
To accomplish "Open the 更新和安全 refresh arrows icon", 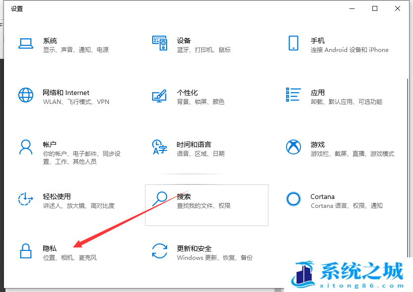I will click(x=160, y=251).
